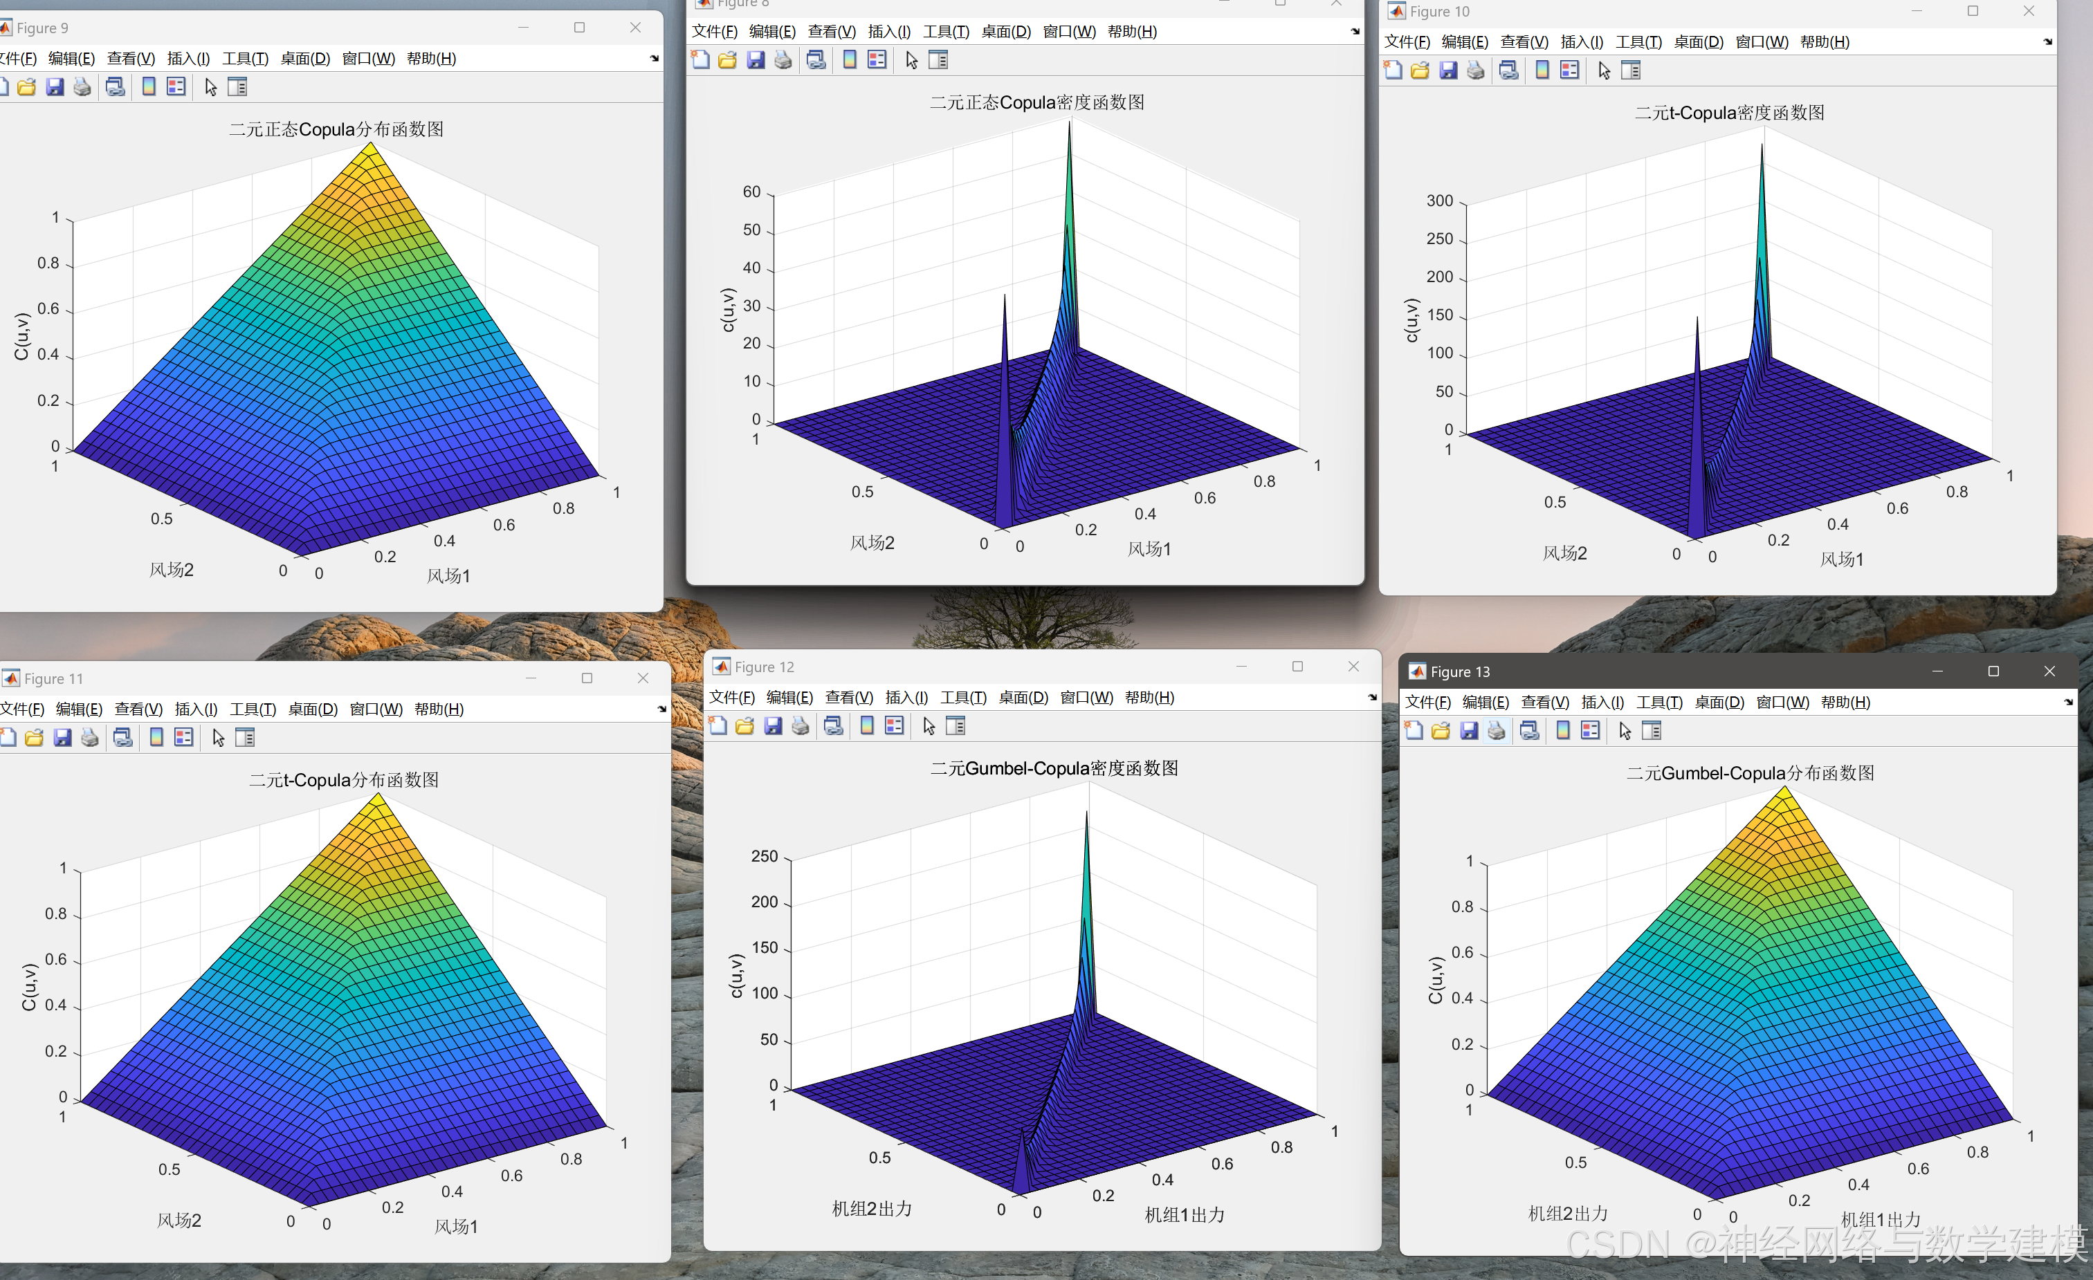Image resolution: width=2093 pixels, height=1280 pixels.
Task: Click Open File icon in Figure 13
Action: [x=1441, y=731]
